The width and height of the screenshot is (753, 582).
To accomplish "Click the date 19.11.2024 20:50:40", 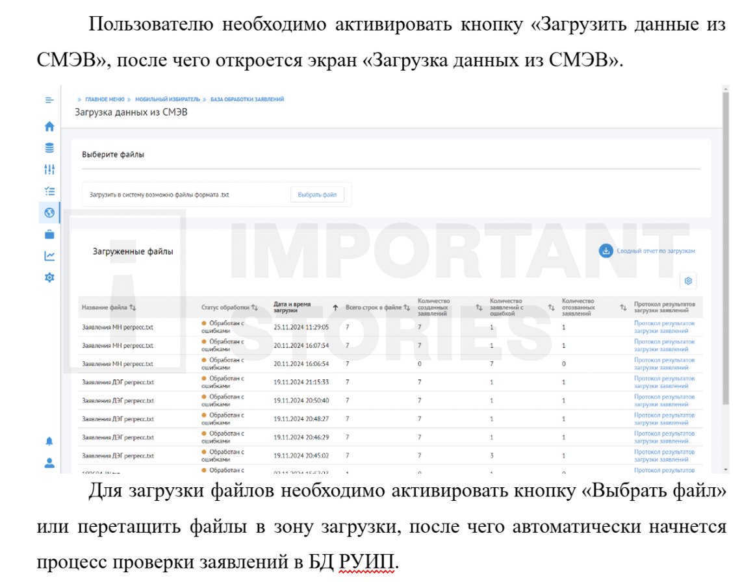I will tap(301, 401).
